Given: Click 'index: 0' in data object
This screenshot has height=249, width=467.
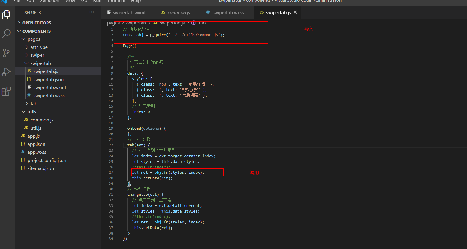Looking at the screenshot, I should [141, 112].
